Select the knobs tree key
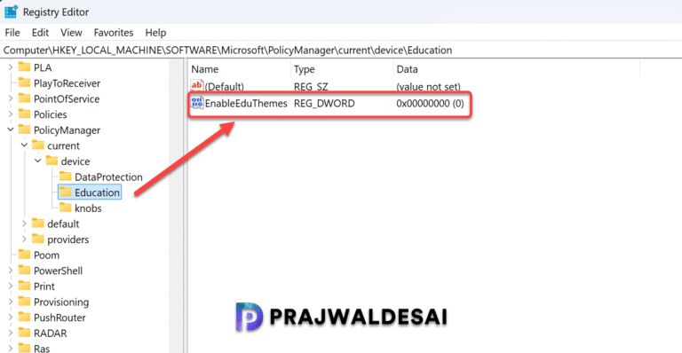 click(88, 208)
